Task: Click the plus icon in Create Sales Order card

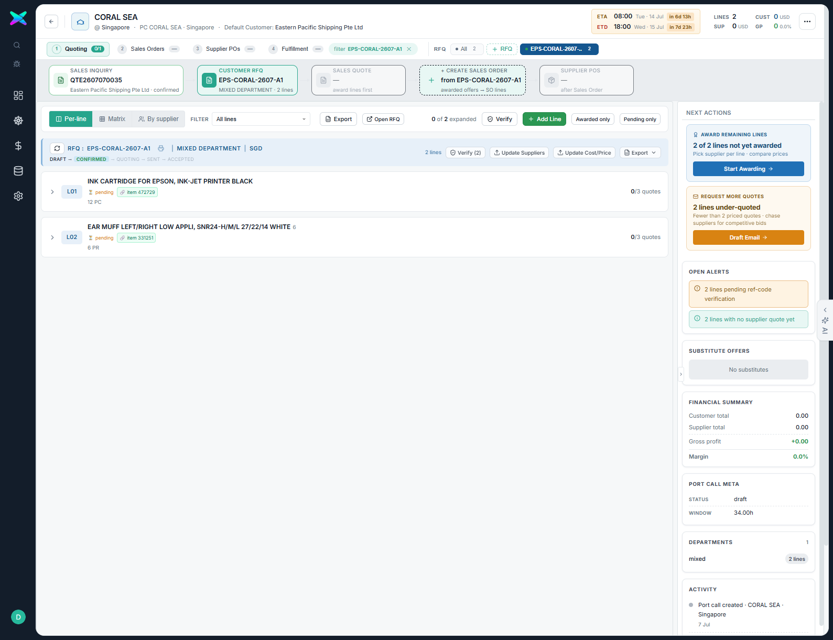Action: [431, 80]
